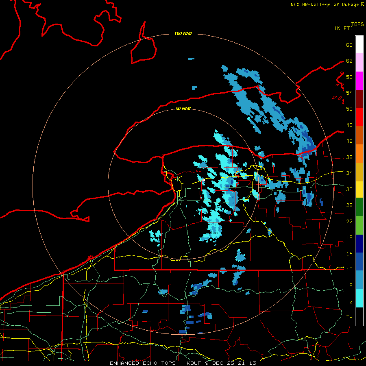
Task: Click the black TH legend swatch
Action: click(x=359, y=316)
